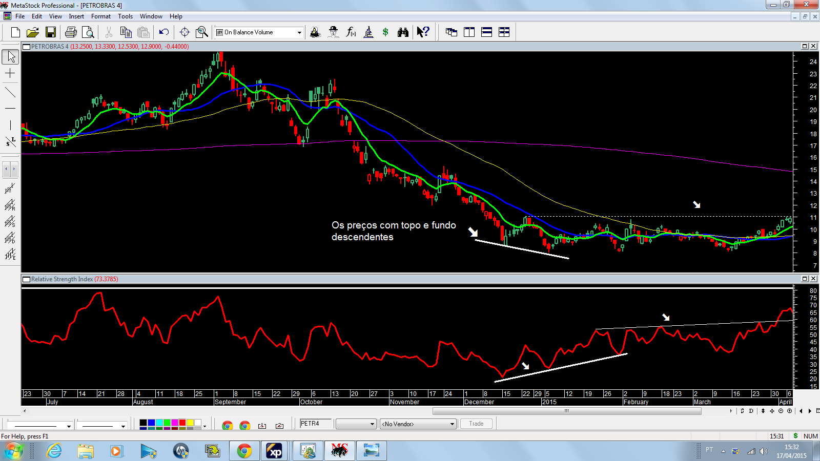Tile windows in columns icon

[x=469, y=32]
